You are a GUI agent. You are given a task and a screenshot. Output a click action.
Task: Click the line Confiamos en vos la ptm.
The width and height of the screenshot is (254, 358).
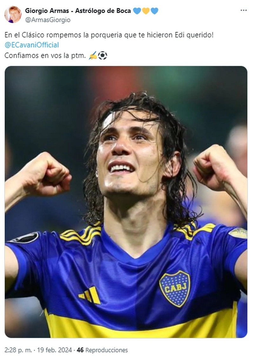pyautogui.click(x=45, y=56)
